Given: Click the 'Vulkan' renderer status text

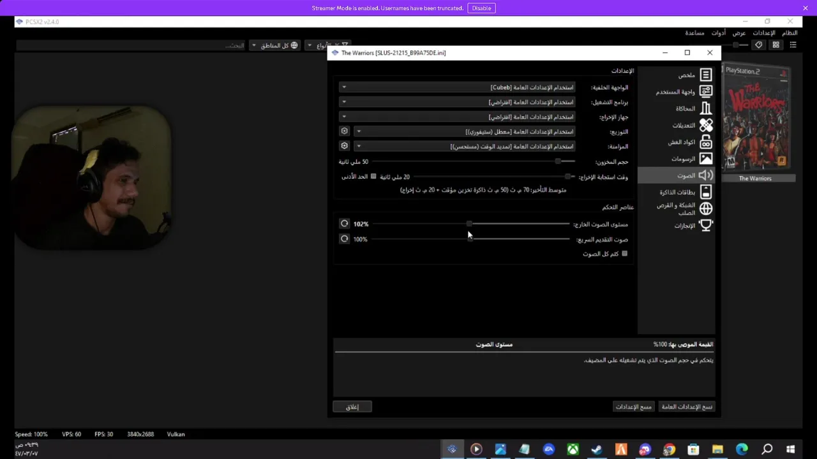Looking at the screenshot, I should point(176,434).
